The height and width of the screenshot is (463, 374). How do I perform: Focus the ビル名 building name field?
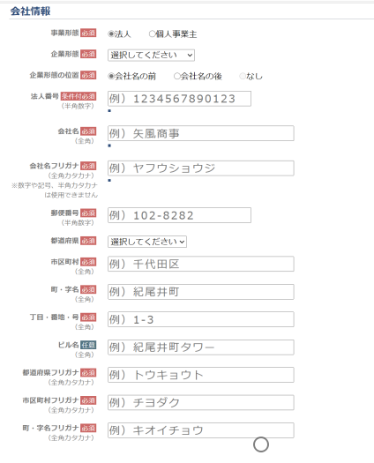pyautogui.click(x=201, y=347)
